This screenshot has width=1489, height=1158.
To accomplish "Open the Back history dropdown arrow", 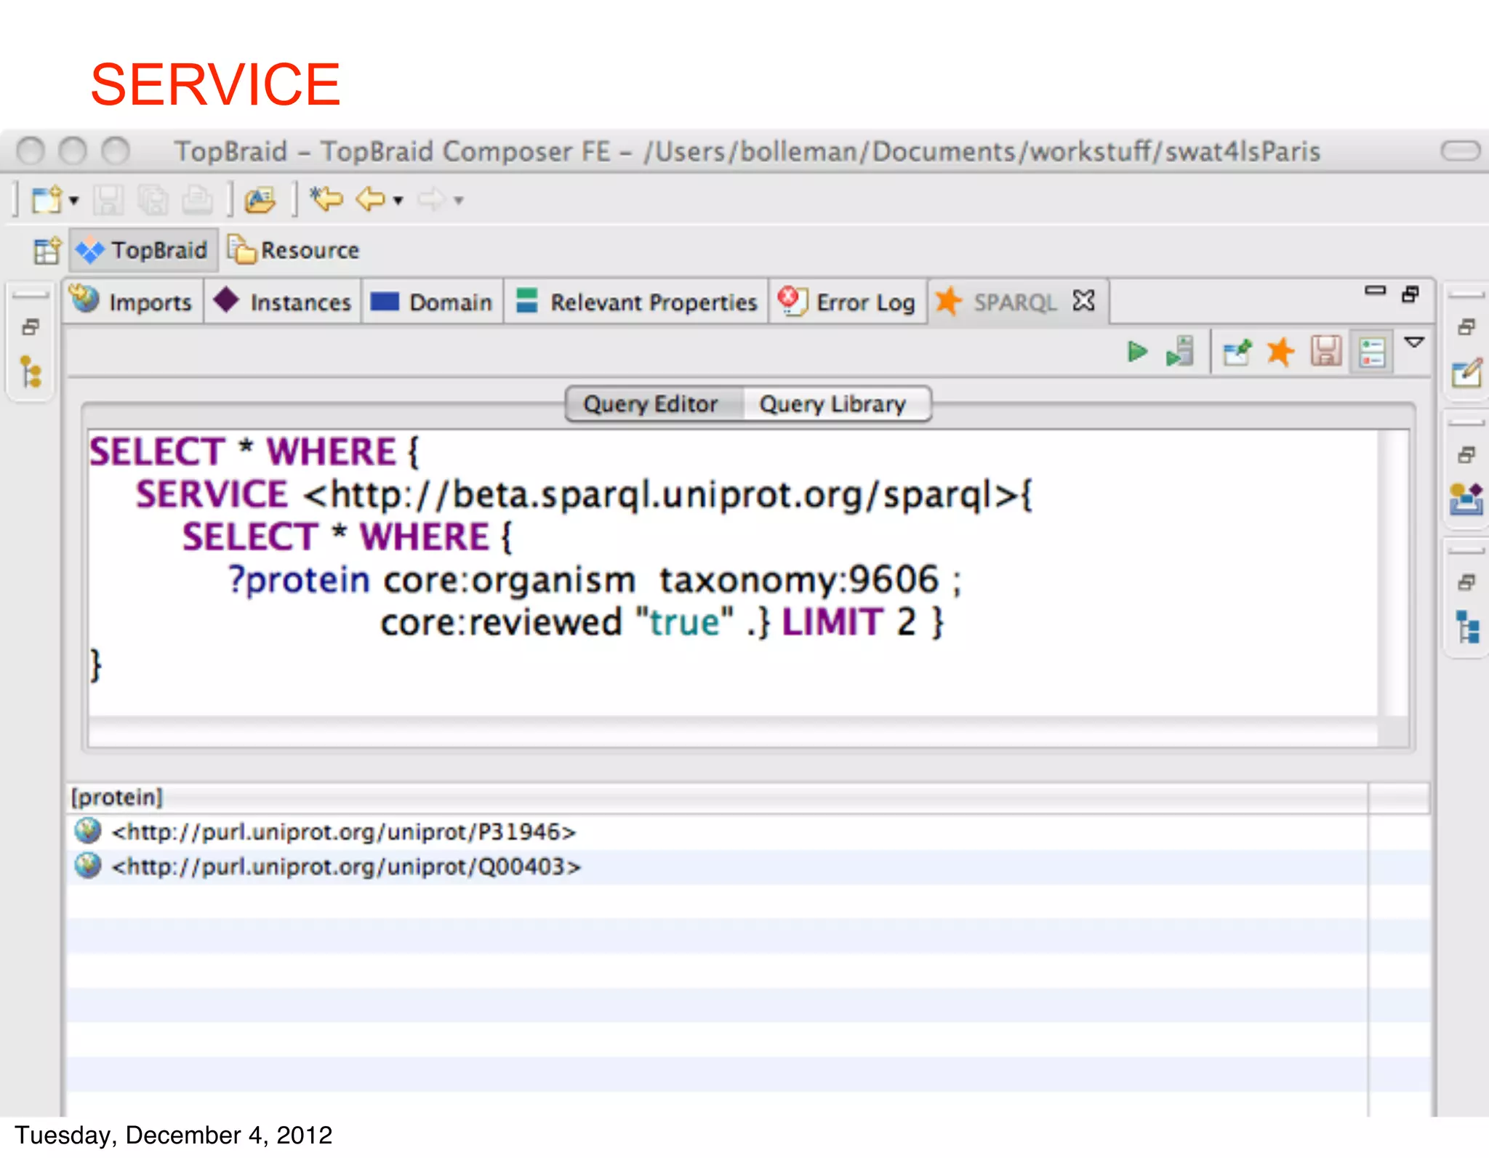I will 398,200.
